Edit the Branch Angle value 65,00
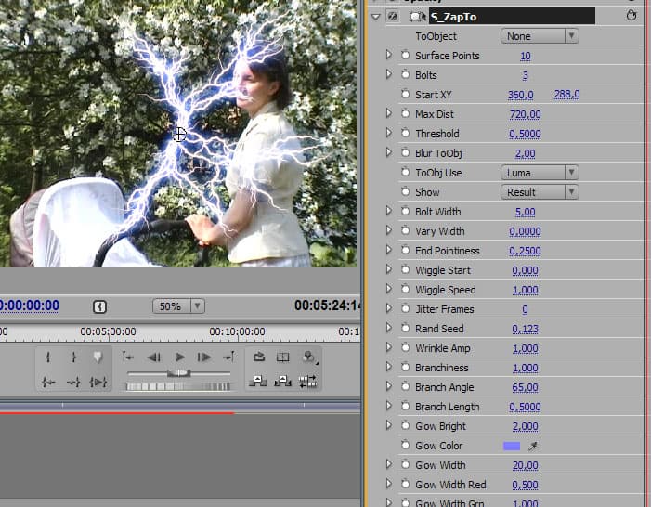This screenshot has height=507, width=651. click(x=526, y=387)
